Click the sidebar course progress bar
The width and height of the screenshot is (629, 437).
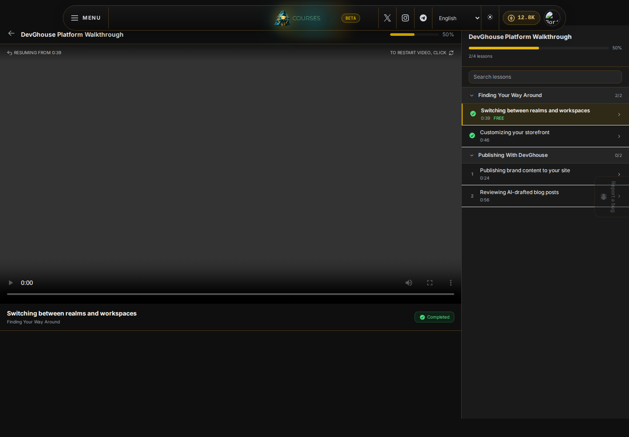pyautogui.click(x=539, y=48)
